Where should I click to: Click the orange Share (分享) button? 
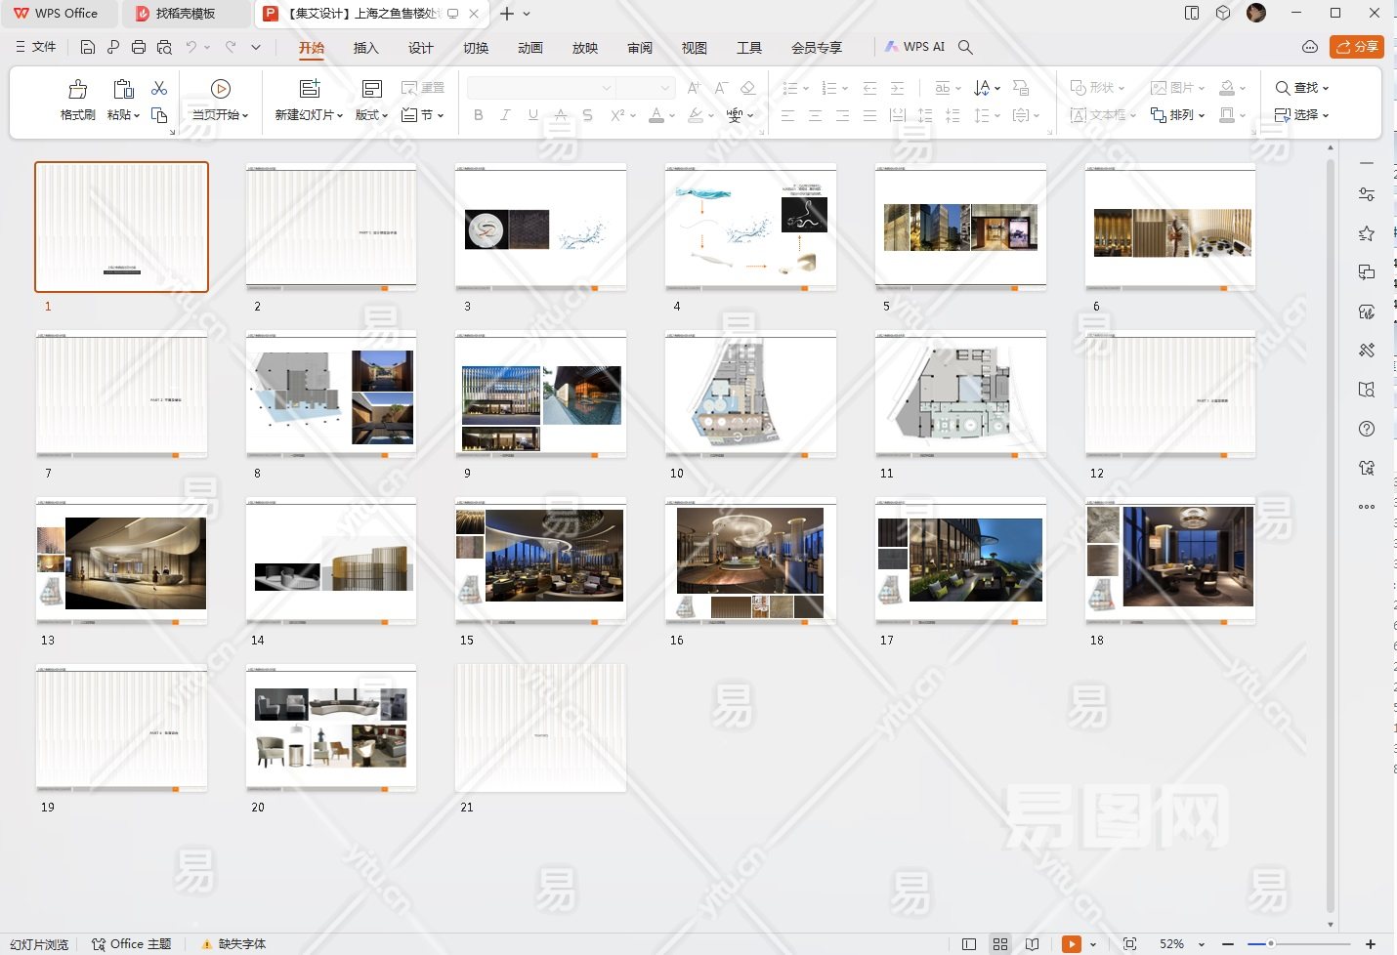1357,47
